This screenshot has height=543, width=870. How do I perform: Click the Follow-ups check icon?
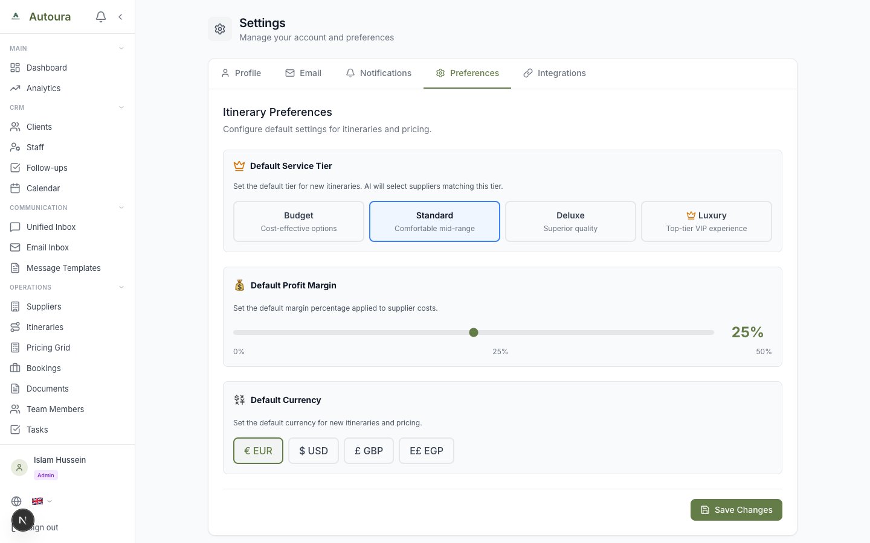[x=15, y=168]
